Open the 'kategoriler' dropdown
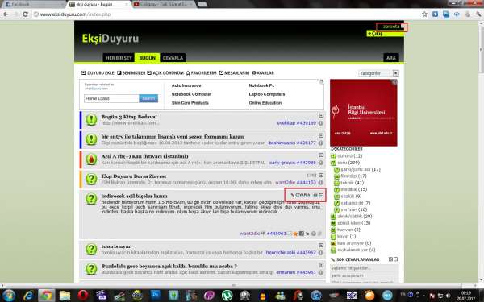 click(x=396, y=73)
